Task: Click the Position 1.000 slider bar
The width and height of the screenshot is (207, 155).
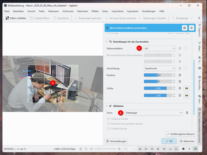Action: pyautogui.click(x=158, y=75)
